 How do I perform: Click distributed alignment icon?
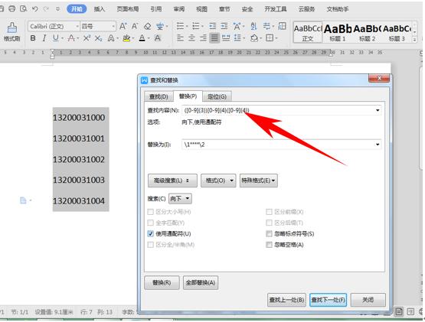(226, 38)
